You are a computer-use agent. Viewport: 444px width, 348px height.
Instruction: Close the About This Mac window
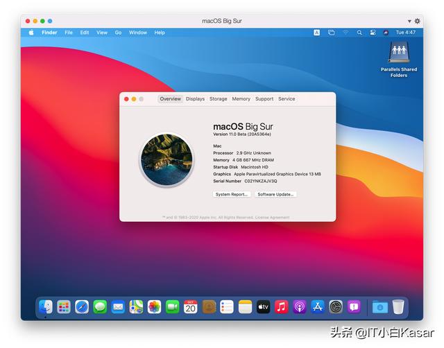coord(126,98)
